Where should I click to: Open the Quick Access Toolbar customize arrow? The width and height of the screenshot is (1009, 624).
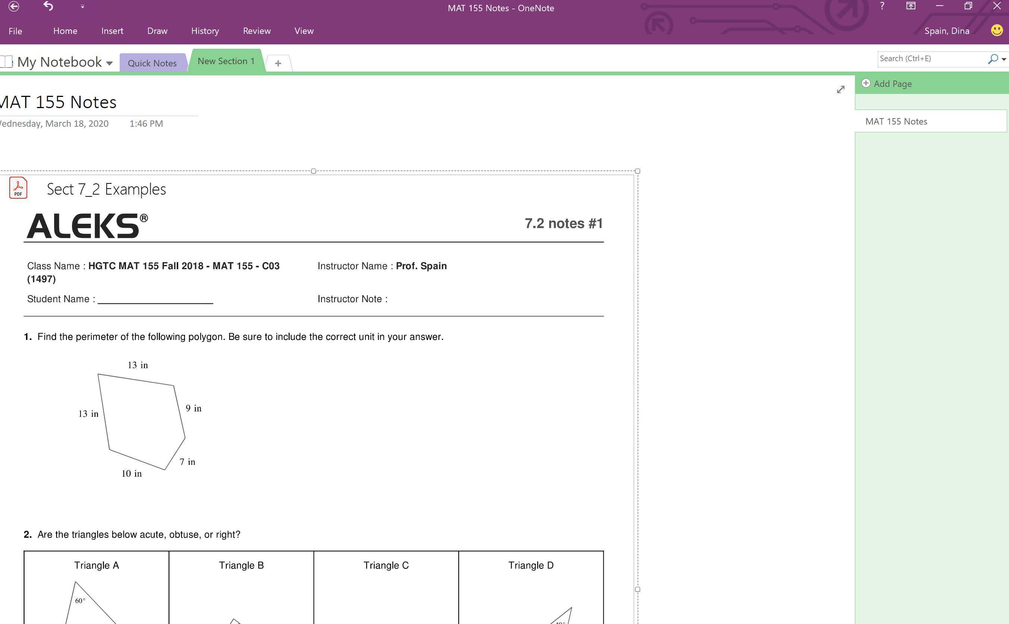click(82, 7)
